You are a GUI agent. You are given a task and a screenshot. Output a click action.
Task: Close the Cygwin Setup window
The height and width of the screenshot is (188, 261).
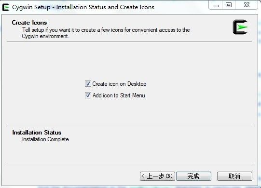tap(247, 5)
